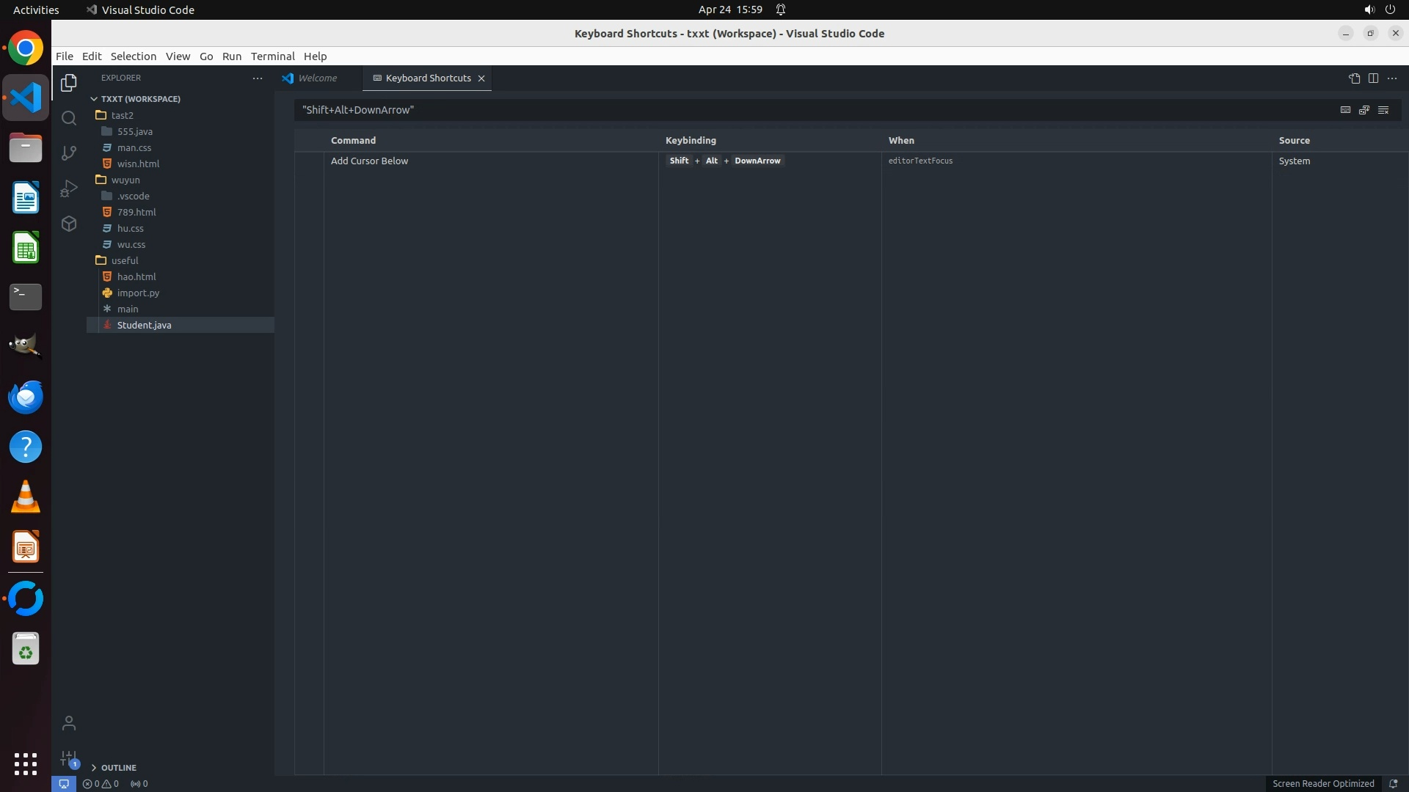Split the editor right
This screenshot has height=792, width=1409.
click(x=1373, y=78)
